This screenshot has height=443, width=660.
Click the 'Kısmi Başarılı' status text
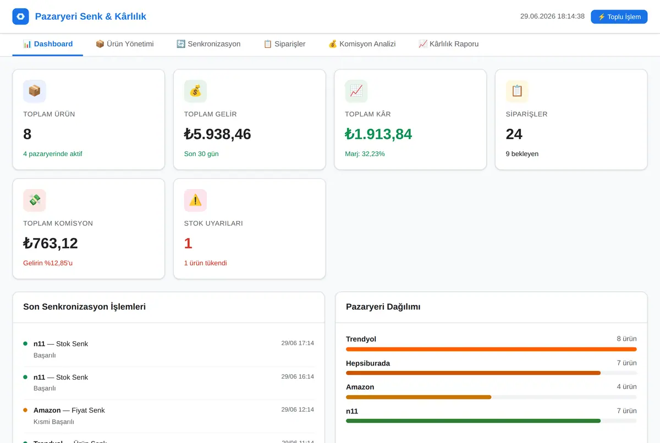(x=54, y=422)
